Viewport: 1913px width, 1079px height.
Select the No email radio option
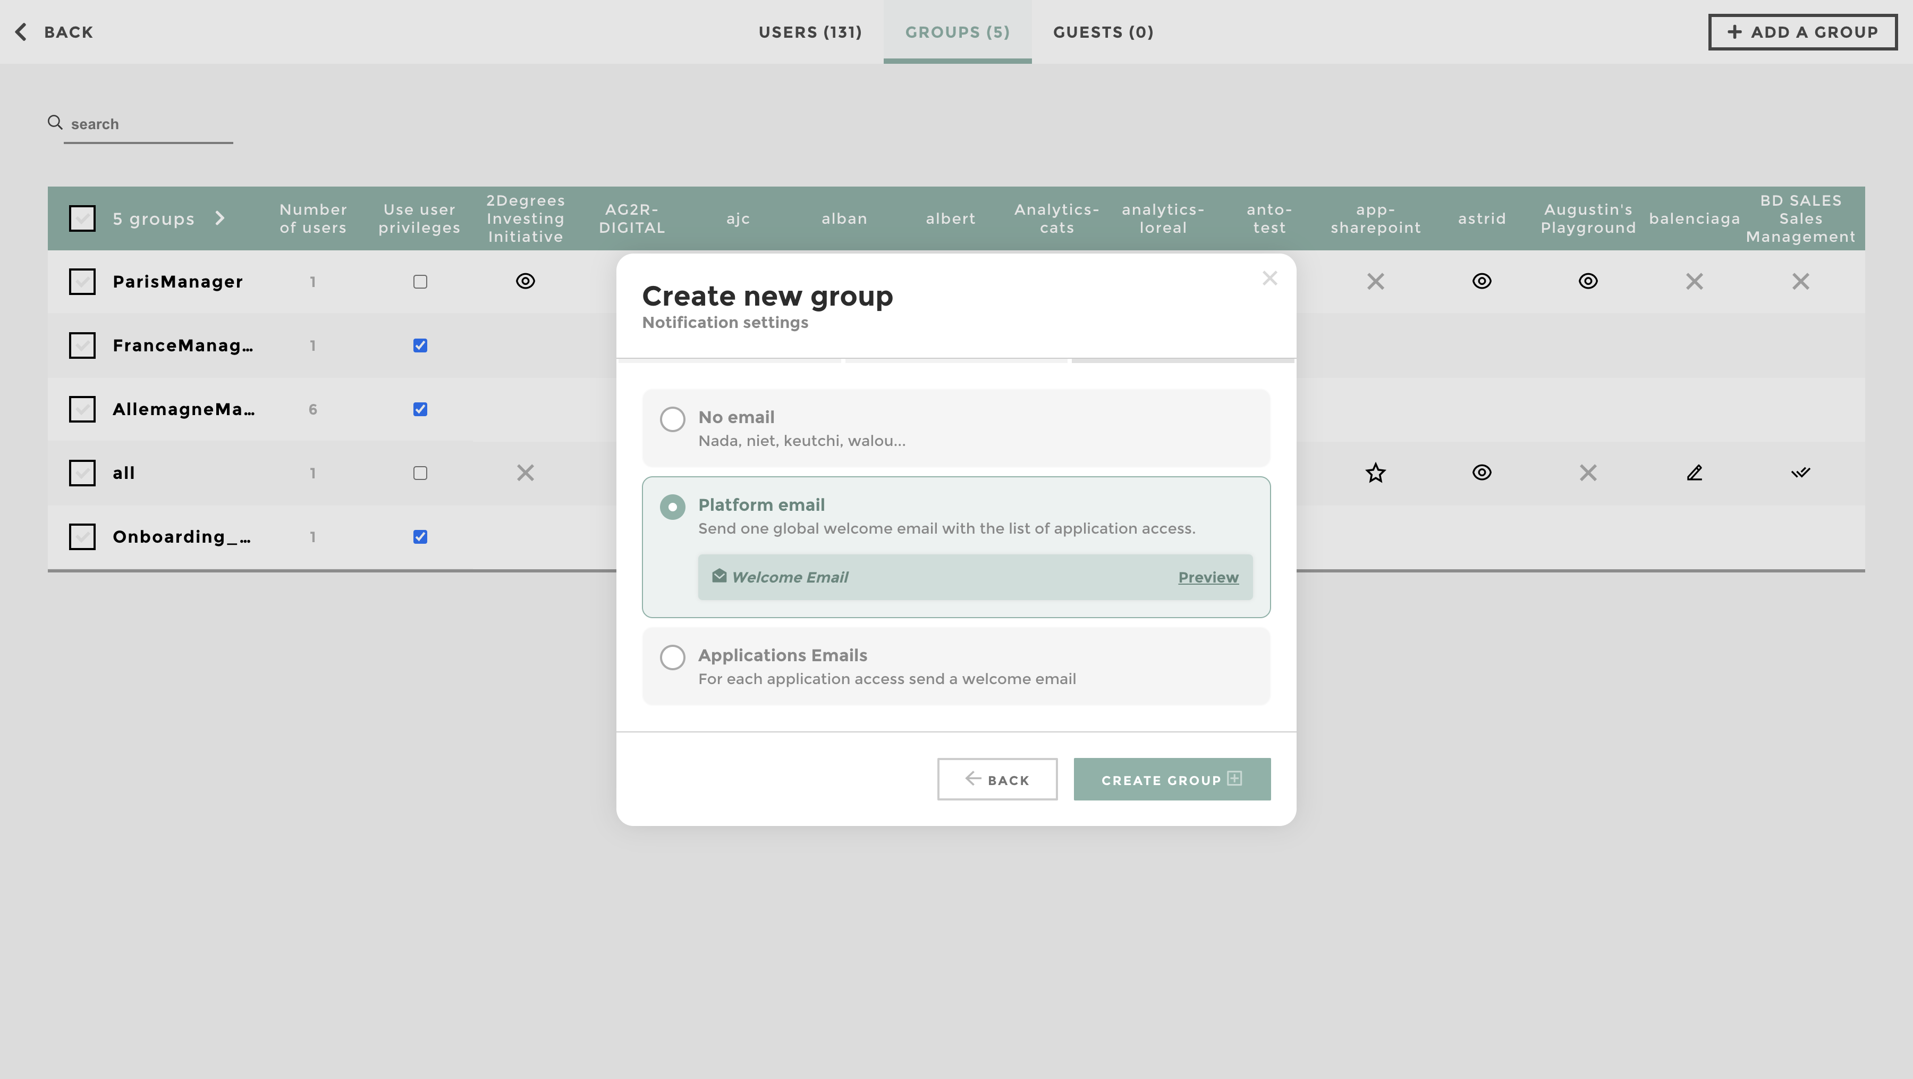[x=672, y=419]
